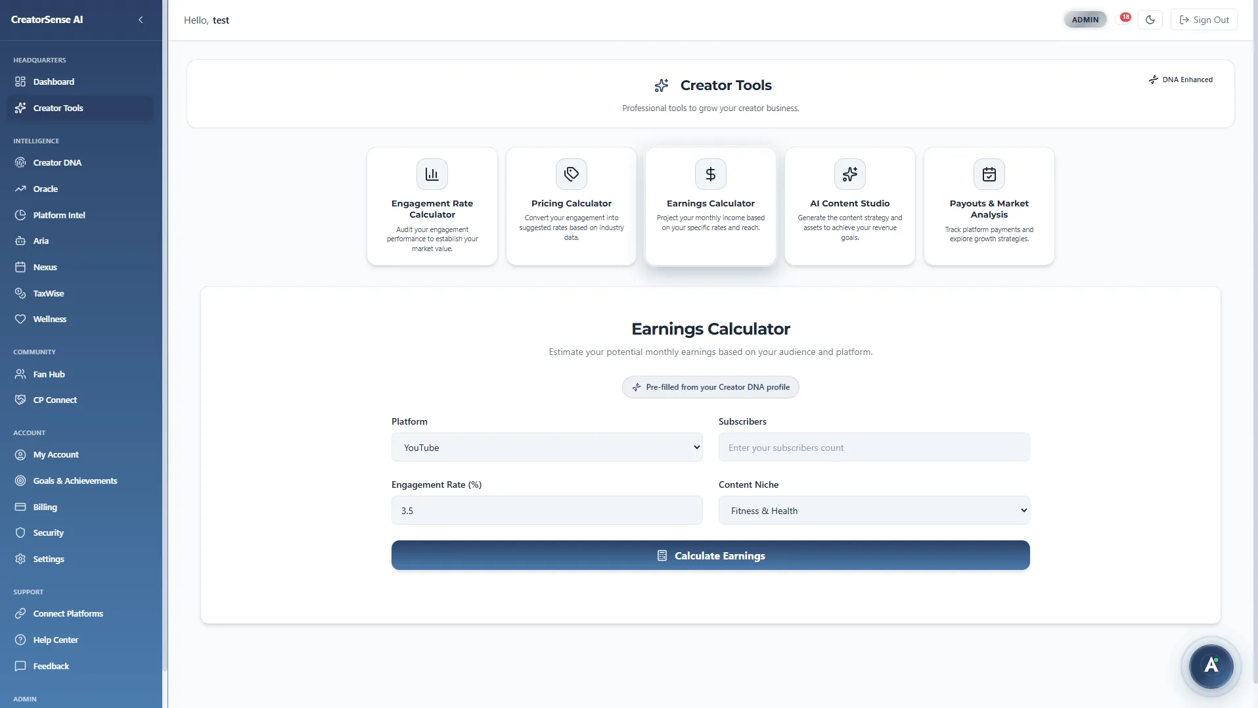Toggle dark mode with the moon icon

pyautogui.click(x=1150, y=19)
